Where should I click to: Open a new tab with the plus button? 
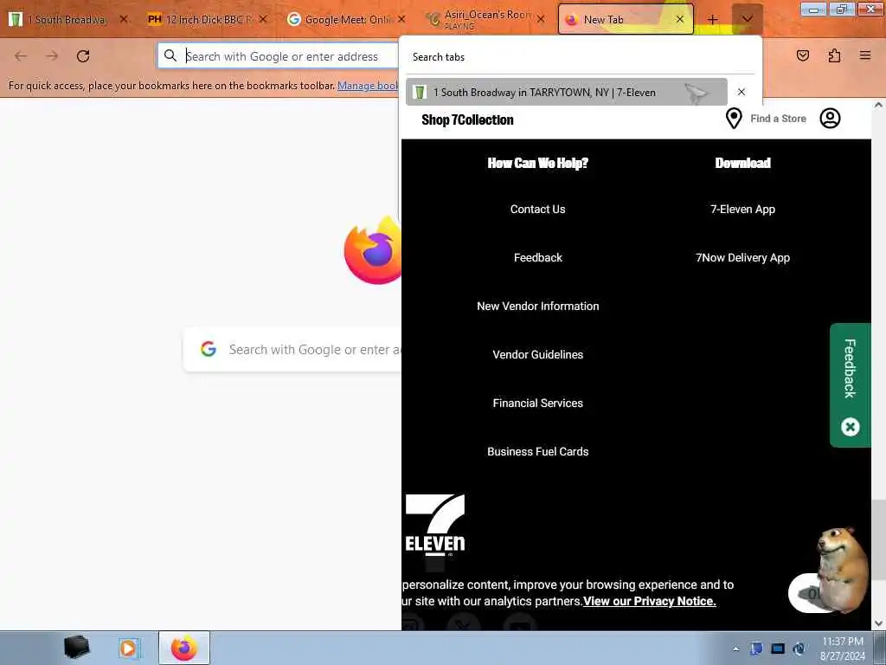click(712, 20)
